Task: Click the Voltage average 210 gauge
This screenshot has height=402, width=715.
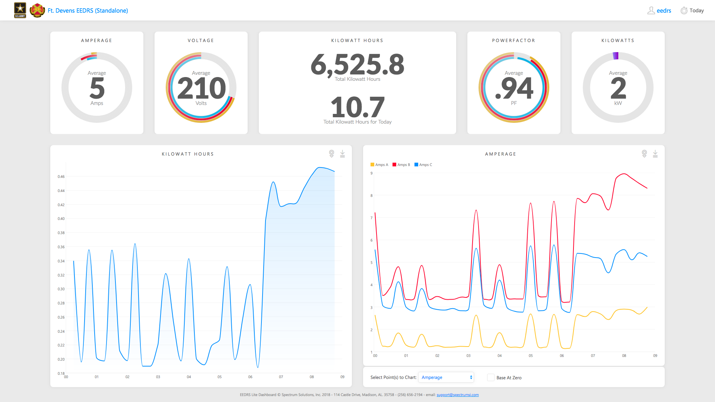Action: pyautogui.click(x=201, y=87)
